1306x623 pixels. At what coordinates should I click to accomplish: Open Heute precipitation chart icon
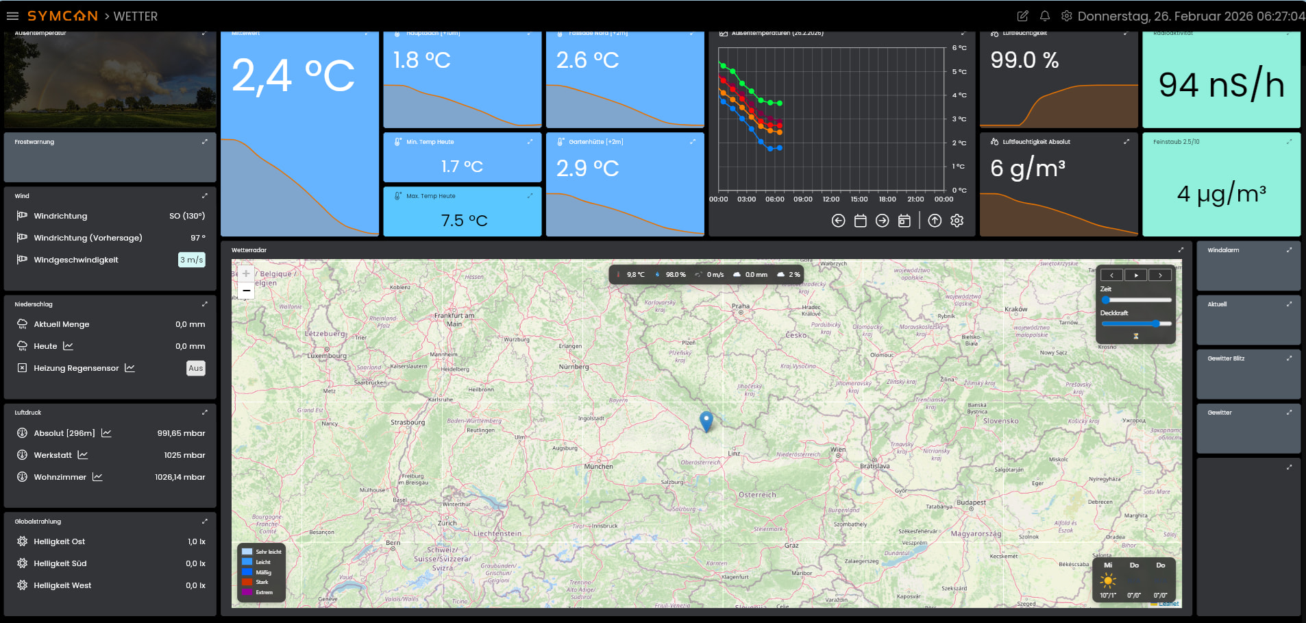pos(68,346)
